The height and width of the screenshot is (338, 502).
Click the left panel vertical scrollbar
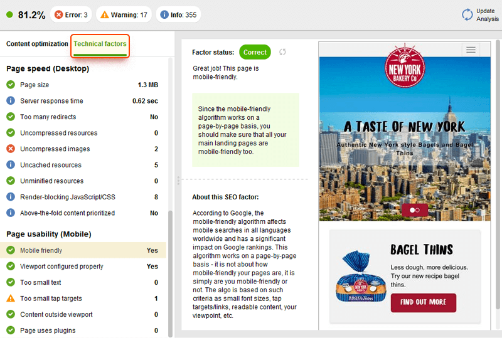171,270
